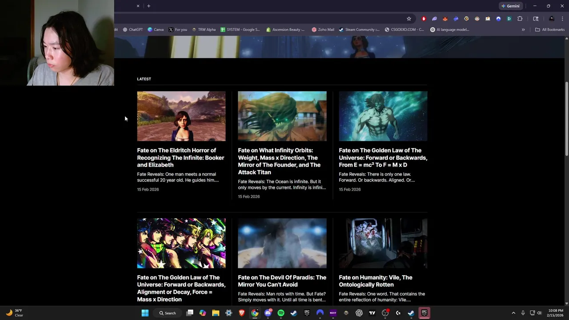
Task: Open the All Bookmarks folder
Action: pyautogui.click(x=550, y=30)
